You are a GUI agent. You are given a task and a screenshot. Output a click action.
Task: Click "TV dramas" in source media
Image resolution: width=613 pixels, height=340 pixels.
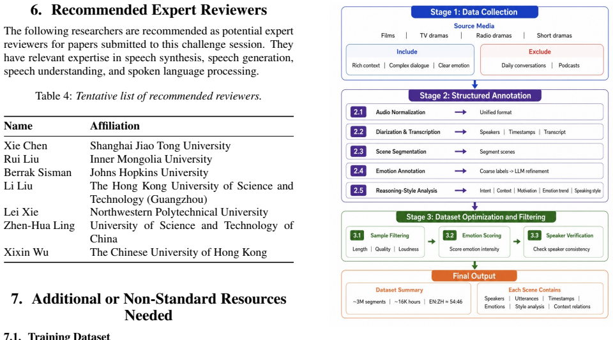tap(434, 36)
